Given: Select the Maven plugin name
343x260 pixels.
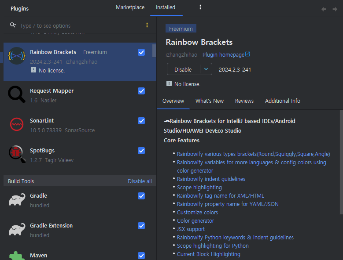Looking at the screenshot, I should pyautogui.click(x=38, y=256).
